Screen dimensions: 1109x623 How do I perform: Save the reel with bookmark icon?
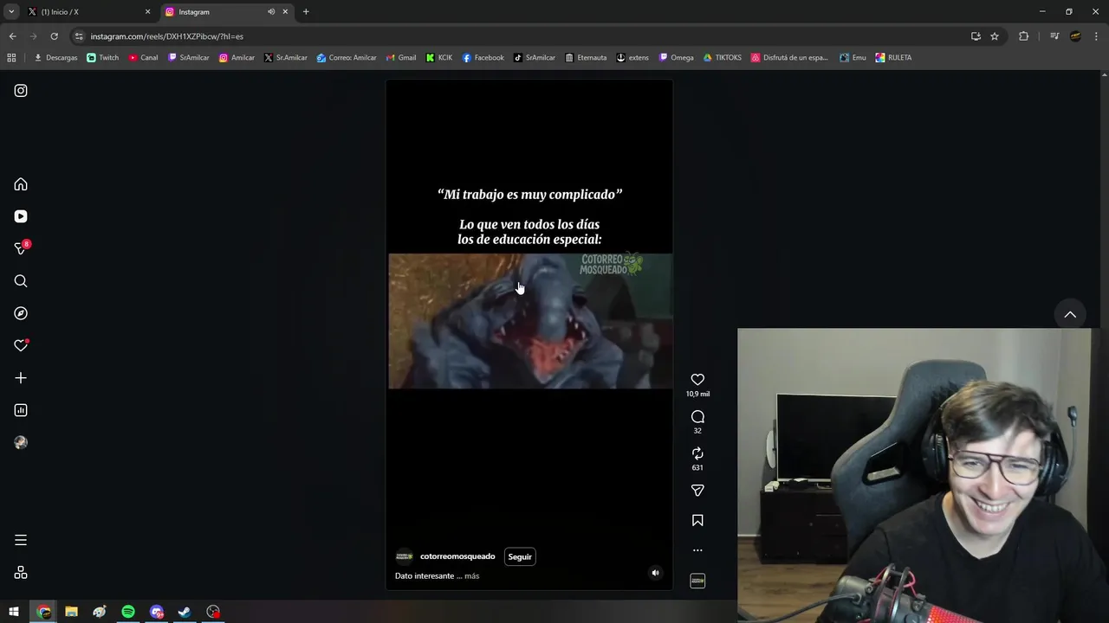tap(697, 520)
